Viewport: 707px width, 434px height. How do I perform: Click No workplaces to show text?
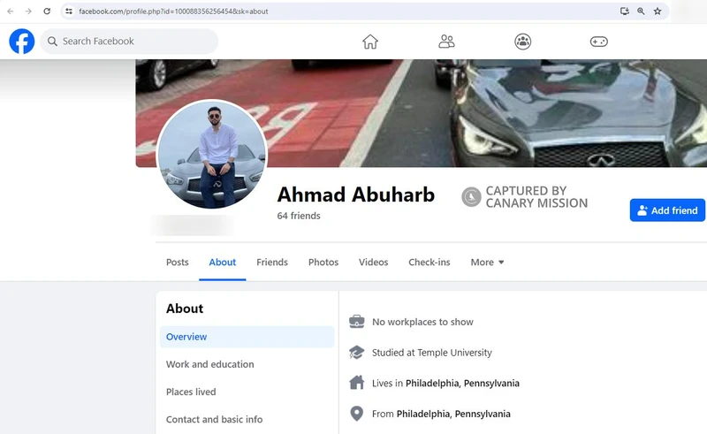[x=422, y=322]
